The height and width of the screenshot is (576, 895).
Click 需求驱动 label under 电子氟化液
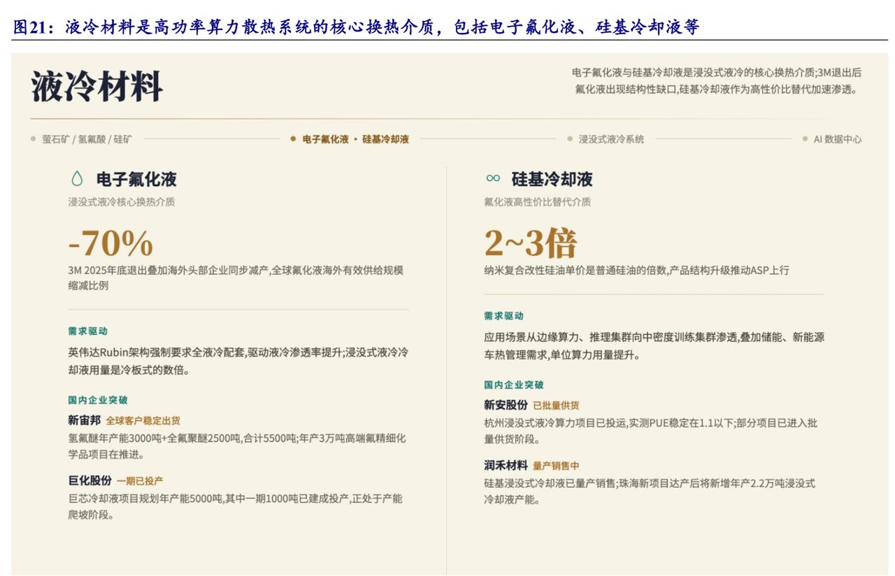87,331
